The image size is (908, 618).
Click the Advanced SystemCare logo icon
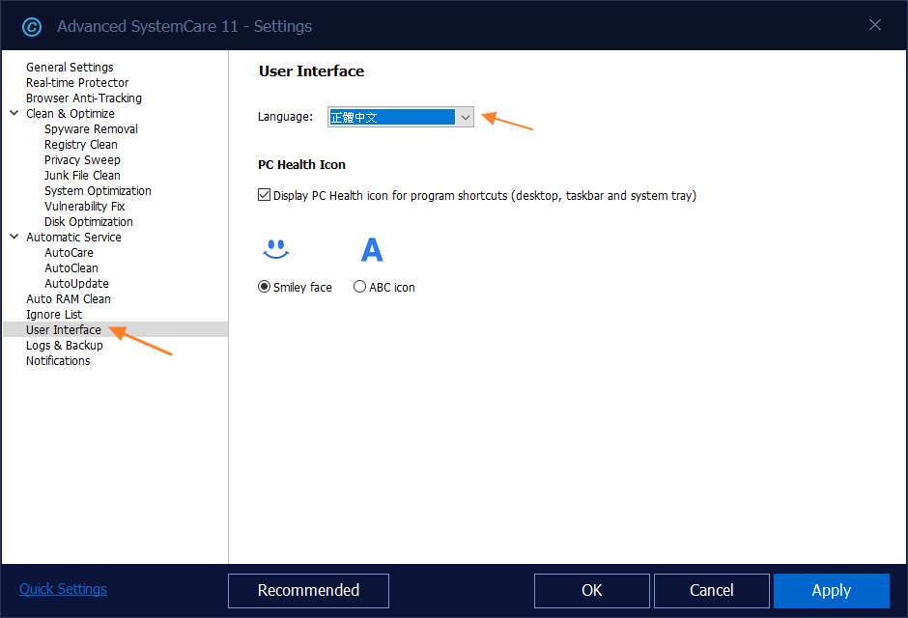(32, 26)
